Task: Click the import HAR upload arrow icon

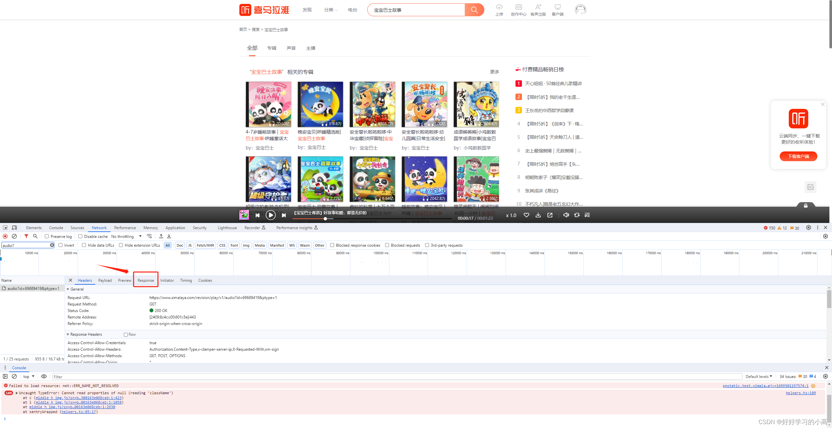Action: coord(161,236)
